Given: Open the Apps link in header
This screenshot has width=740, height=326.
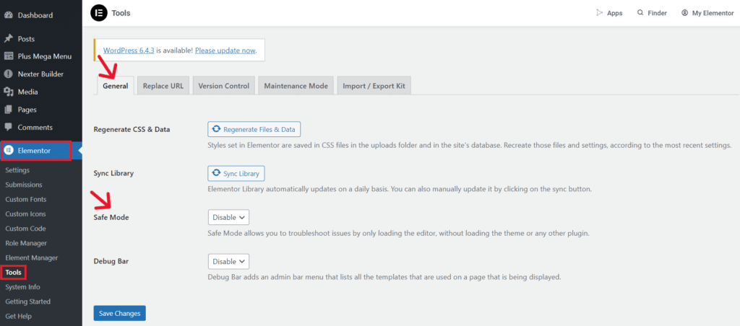Looking at the screenshot, I should [x=608, y=13].
